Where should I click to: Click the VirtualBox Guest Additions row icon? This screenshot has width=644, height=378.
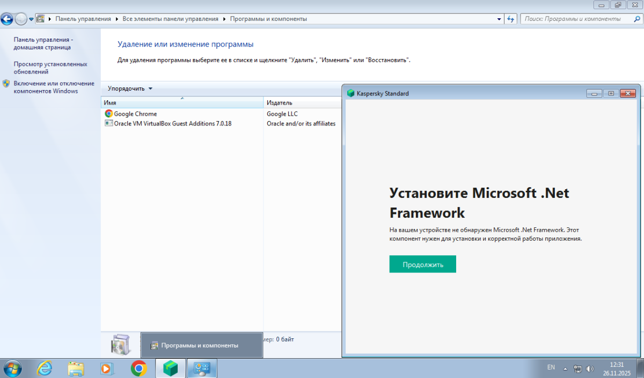tap(109, 123)
